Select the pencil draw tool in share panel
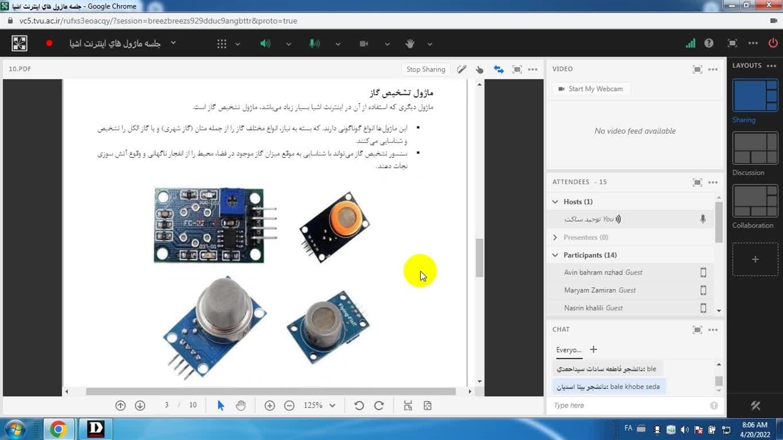 461,70
